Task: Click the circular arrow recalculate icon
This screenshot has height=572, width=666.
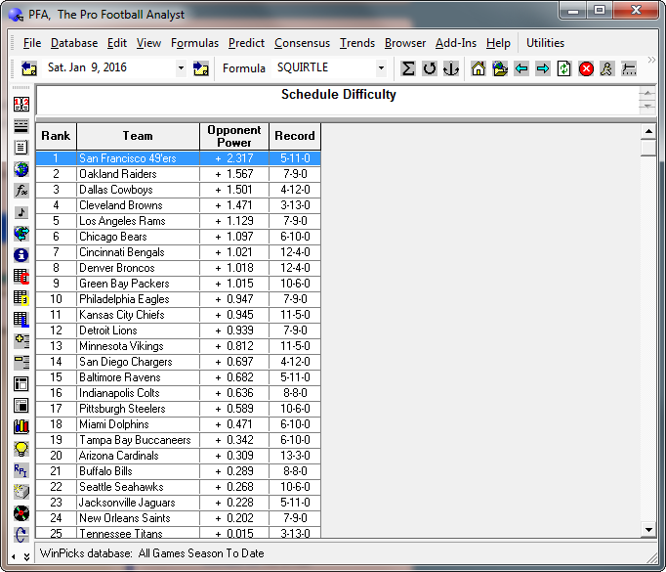Action: 430,68
